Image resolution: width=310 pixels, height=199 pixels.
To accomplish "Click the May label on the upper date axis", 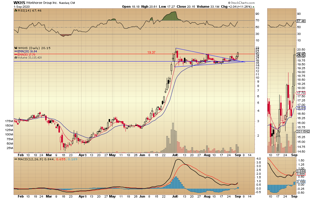I will 112,155.
